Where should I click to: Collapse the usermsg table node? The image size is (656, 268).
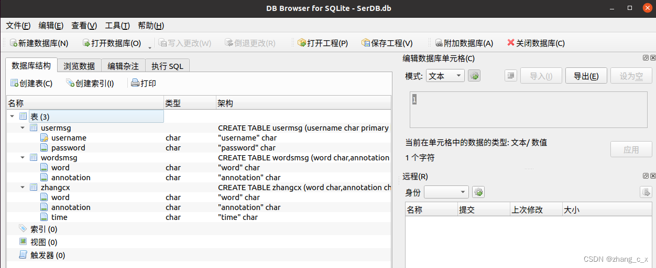pyautogui.click(x=23, y=127)
